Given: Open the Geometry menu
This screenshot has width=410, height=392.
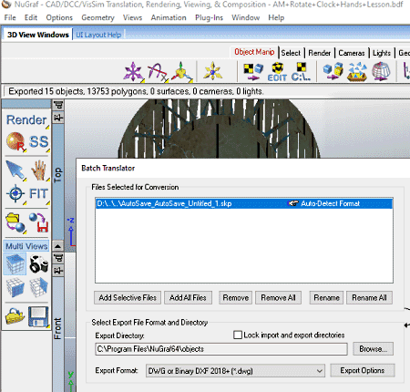Looking at the screenshot, I should [x=97, y=17].
